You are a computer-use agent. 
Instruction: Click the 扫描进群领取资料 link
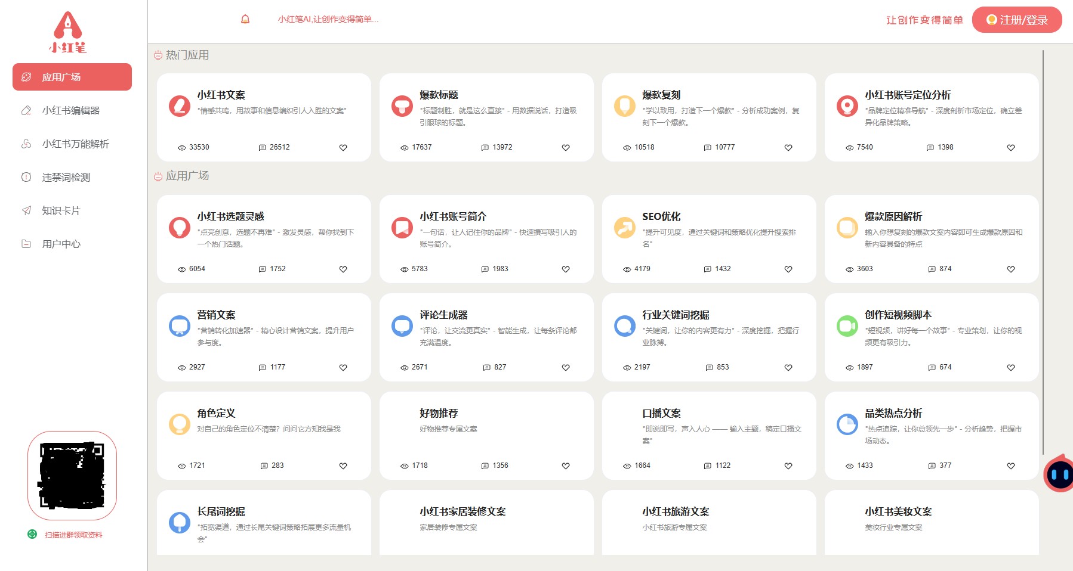pyautogui.click(x=73, y=535)
